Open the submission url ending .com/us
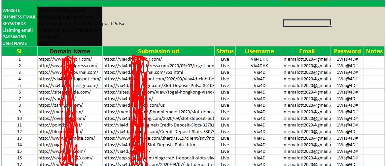This screenshot has height=166, width=386. (x=158, y=105)
